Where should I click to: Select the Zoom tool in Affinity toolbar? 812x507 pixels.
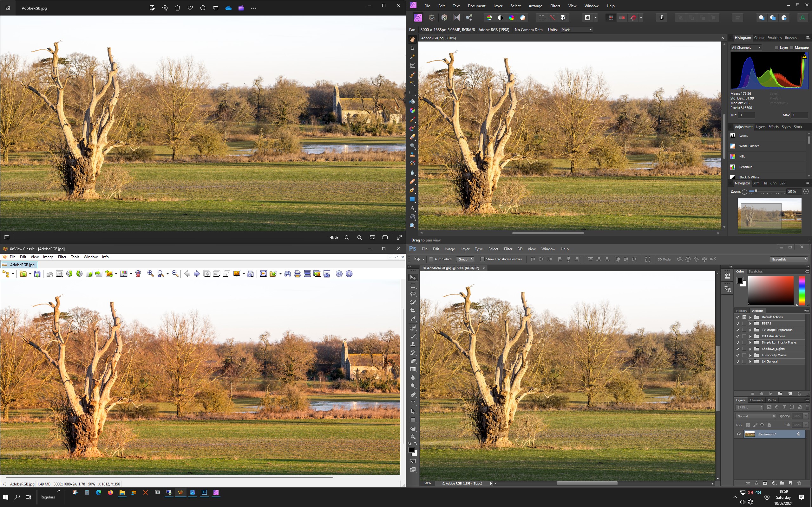412,226
